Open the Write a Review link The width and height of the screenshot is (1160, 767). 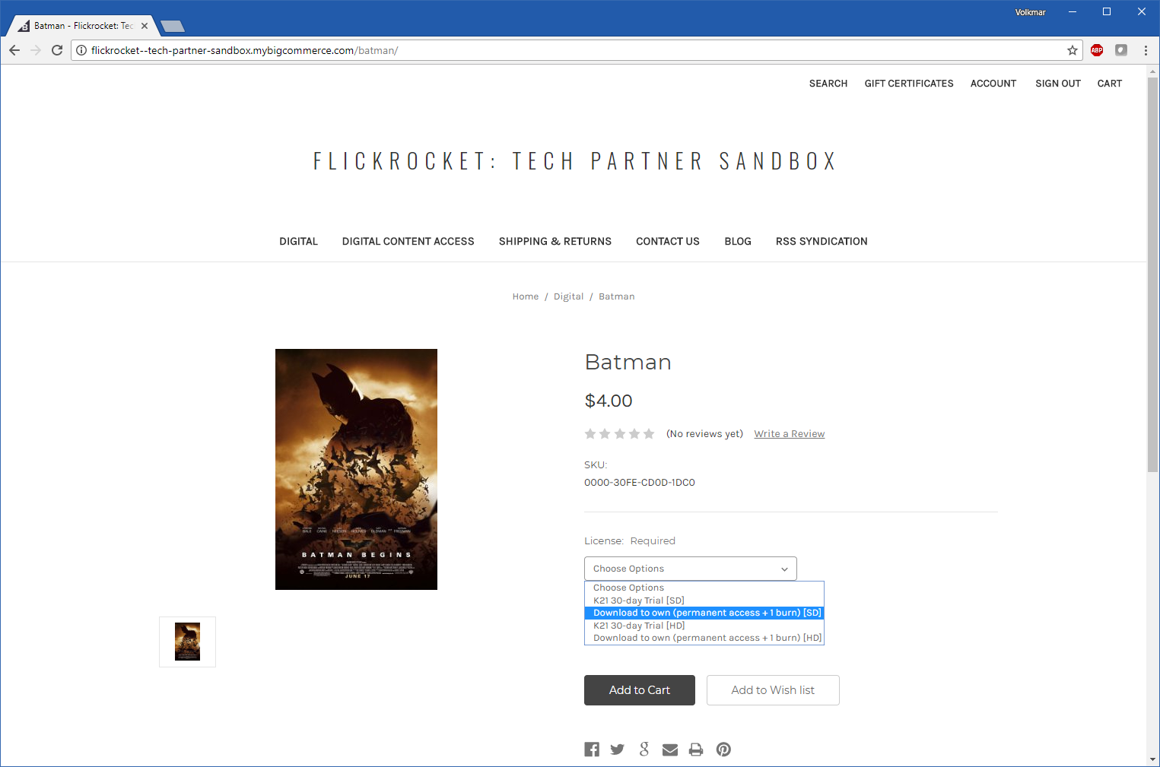[x=789, y=434]
